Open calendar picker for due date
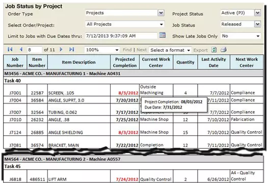This screenshot has height=183, width=268. pos(162,35)
